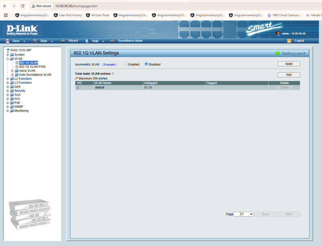Open IMEI Check Samsung bookmark
Screen dimensions: 322x246
tap(284, 15)
